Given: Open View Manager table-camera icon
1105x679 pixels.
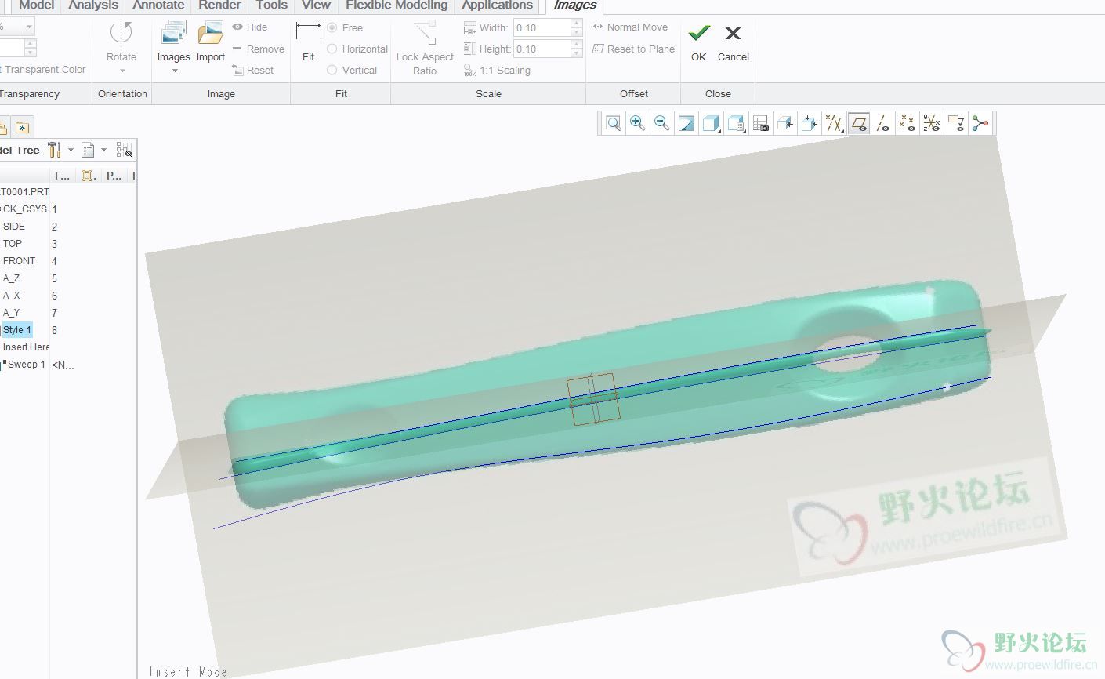Looking at the screenshot, I should pyautogui.click(x=760, y=123).
